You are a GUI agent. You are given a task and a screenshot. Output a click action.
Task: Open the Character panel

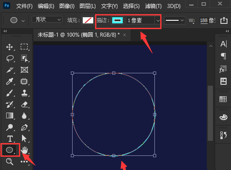[x=224, y=44]
